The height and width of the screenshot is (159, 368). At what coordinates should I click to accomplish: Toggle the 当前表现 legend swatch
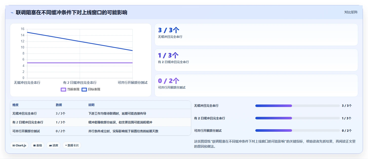[63, 89]
